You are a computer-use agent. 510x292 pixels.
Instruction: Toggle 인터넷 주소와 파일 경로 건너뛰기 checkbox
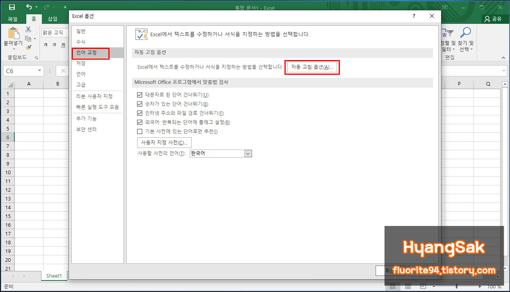point(139,113)
